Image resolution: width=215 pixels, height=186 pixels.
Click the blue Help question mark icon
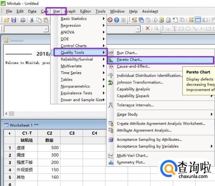117,20
